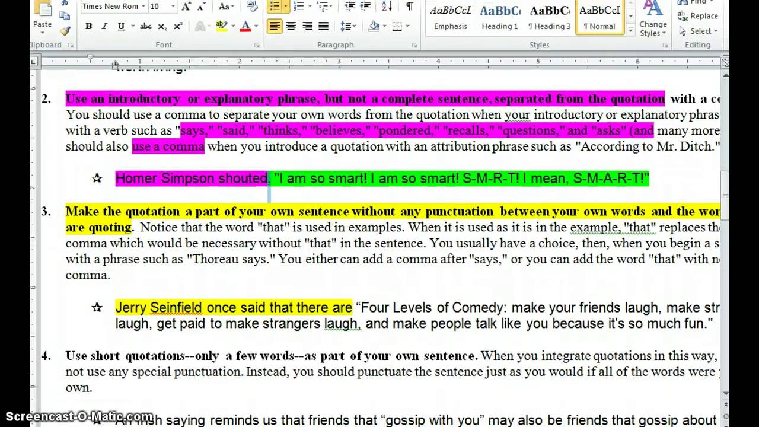759x427 pixels.
Task: Toggle Subscript formatting
Action: pos(162,26)
